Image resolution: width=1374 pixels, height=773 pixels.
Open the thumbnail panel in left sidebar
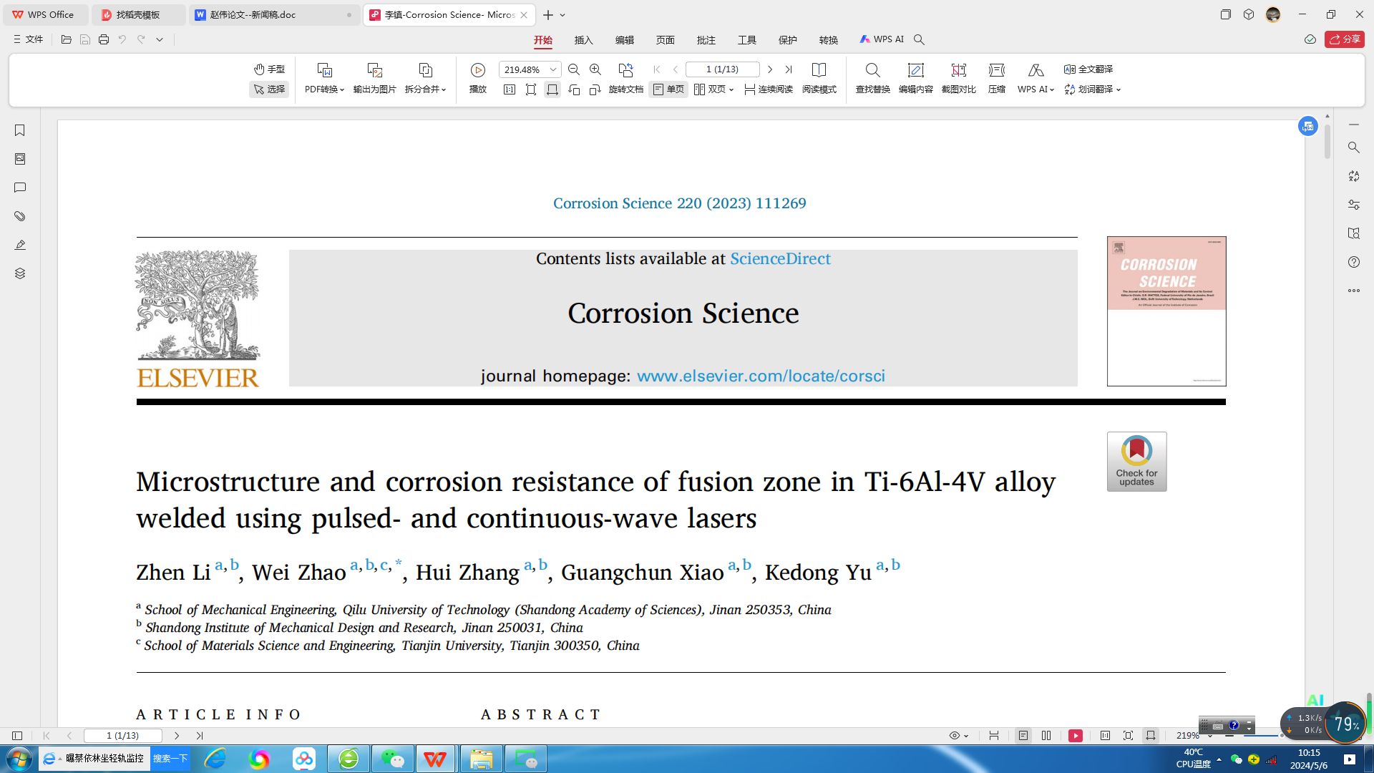coord(20,159)
